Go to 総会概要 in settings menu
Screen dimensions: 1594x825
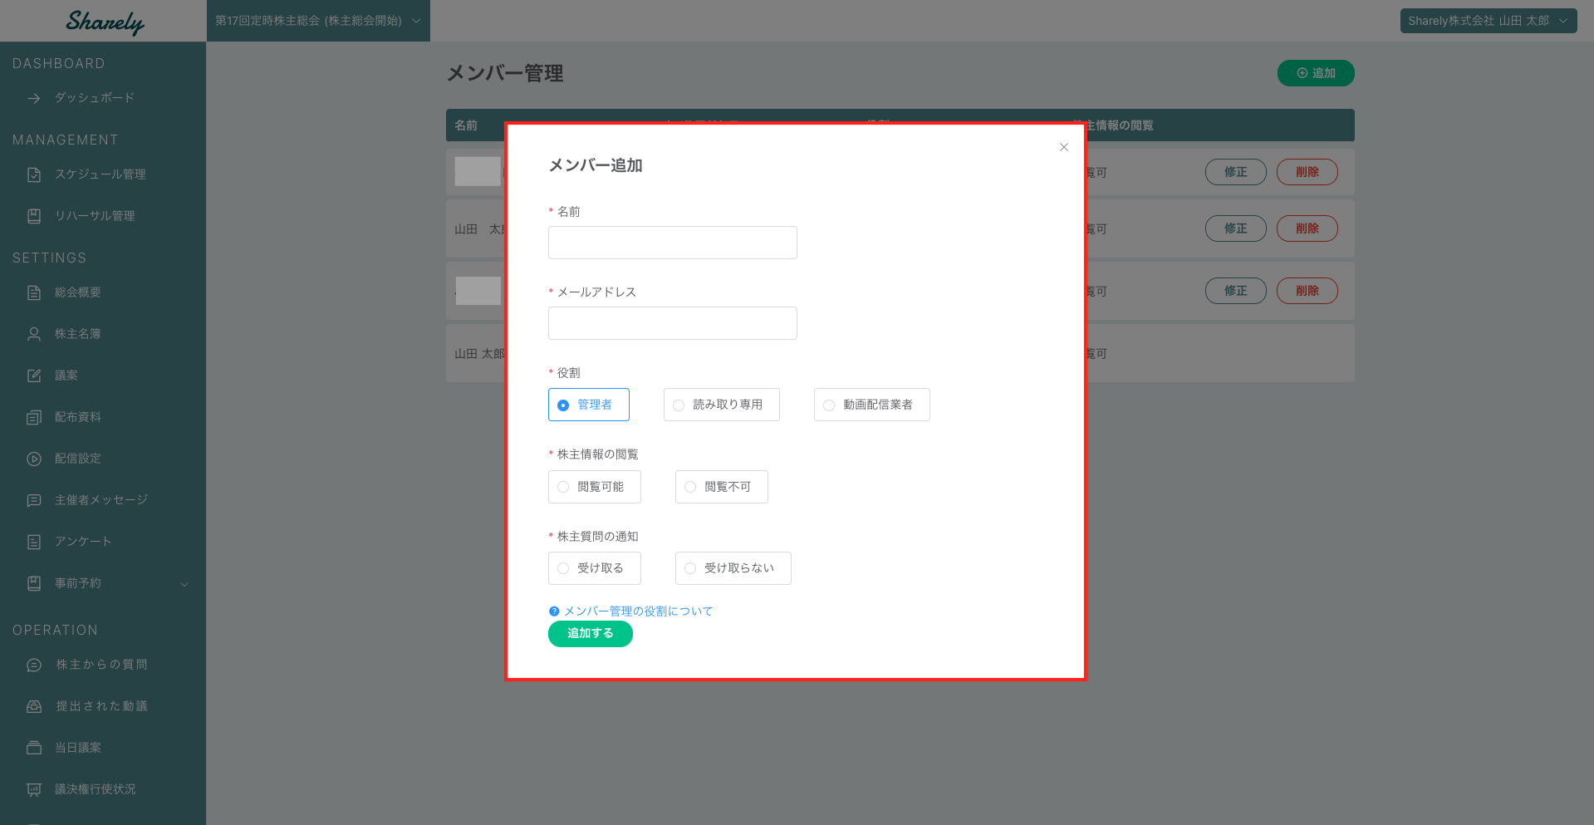(78, 292)
